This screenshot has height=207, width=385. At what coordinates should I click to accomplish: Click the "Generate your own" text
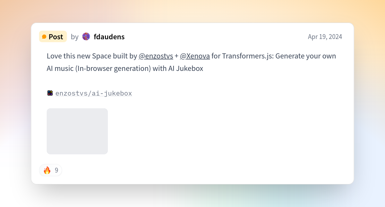tap(305, 56)
